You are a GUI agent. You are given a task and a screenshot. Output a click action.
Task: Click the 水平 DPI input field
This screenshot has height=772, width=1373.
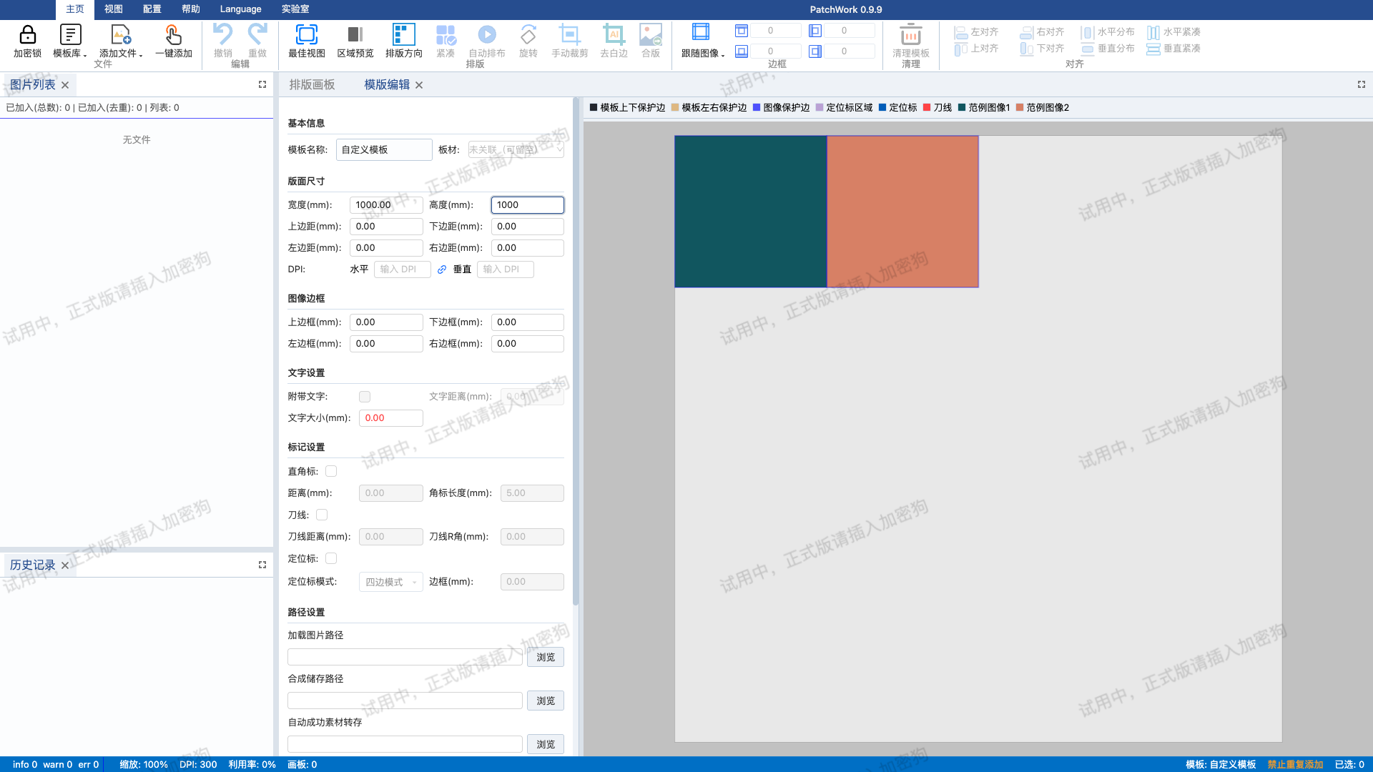[x=402, y=269]
